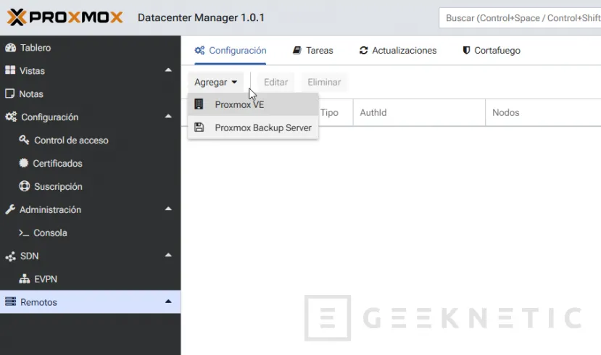This screenshot has width=601, height=355.
Task: Open EVPN under SDN
Action: [91, 279]
